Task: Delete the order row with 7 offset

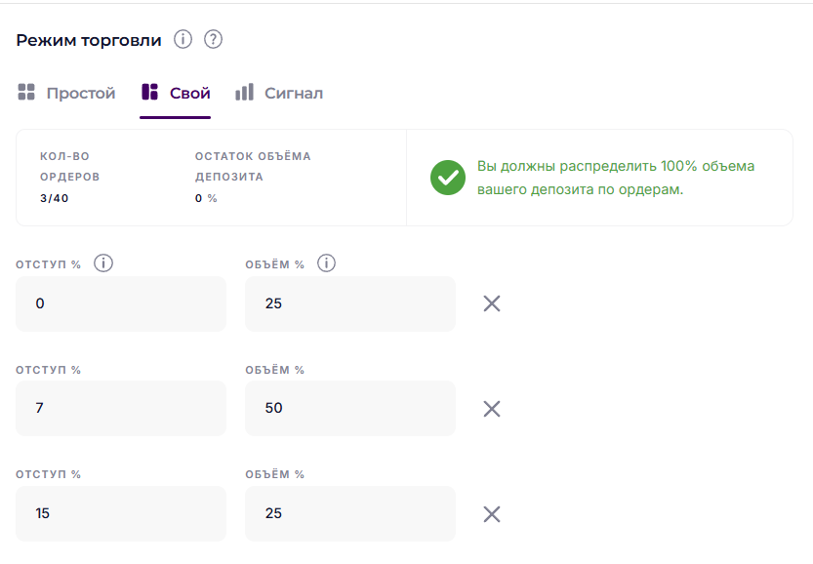Action: (x=492, y=409)
